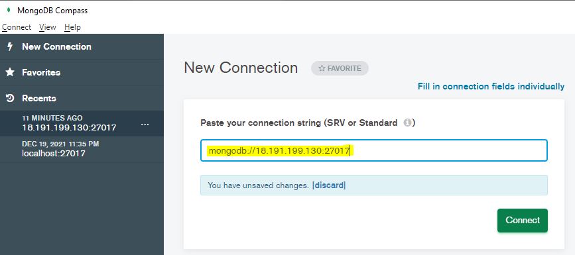Click the info icon next to connection string label
The image size is (575, 255).
click(407, 123)
